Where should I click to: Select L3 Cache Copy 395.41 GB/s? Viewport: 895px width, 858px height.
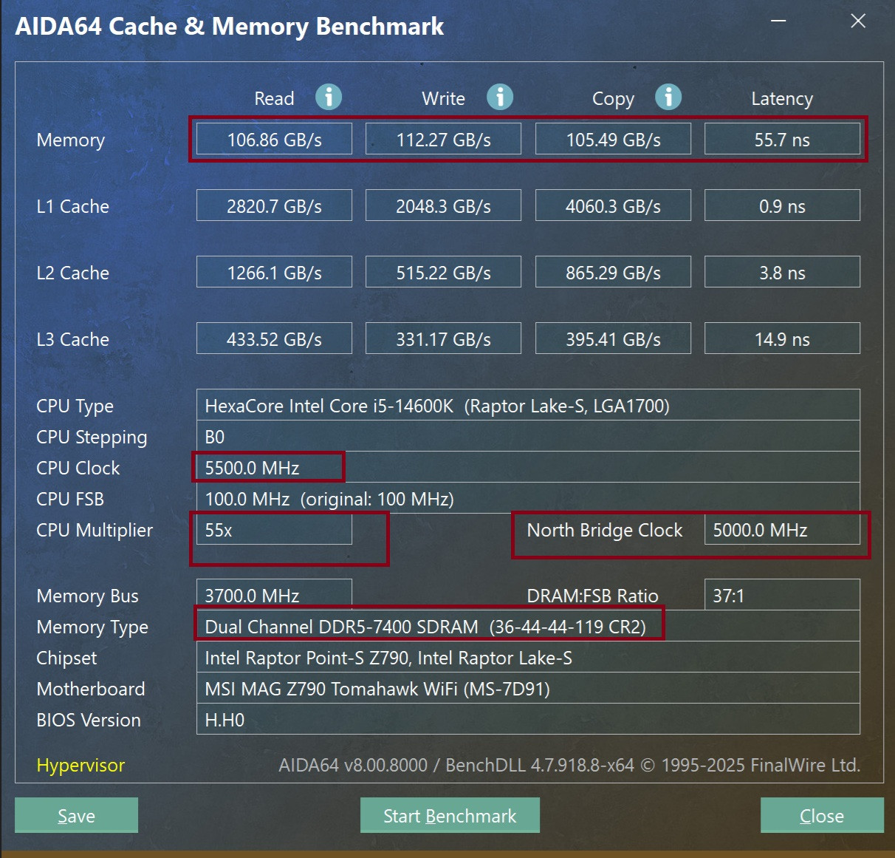613,338
